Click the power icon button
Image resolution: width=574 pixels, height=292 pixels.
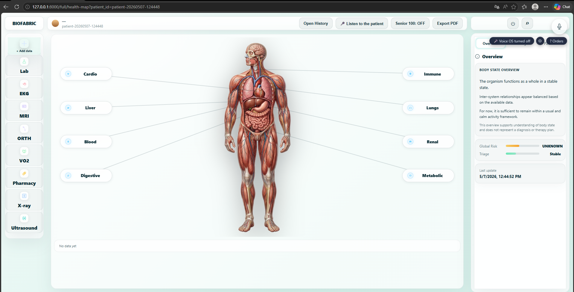click(x=513, y=23)
